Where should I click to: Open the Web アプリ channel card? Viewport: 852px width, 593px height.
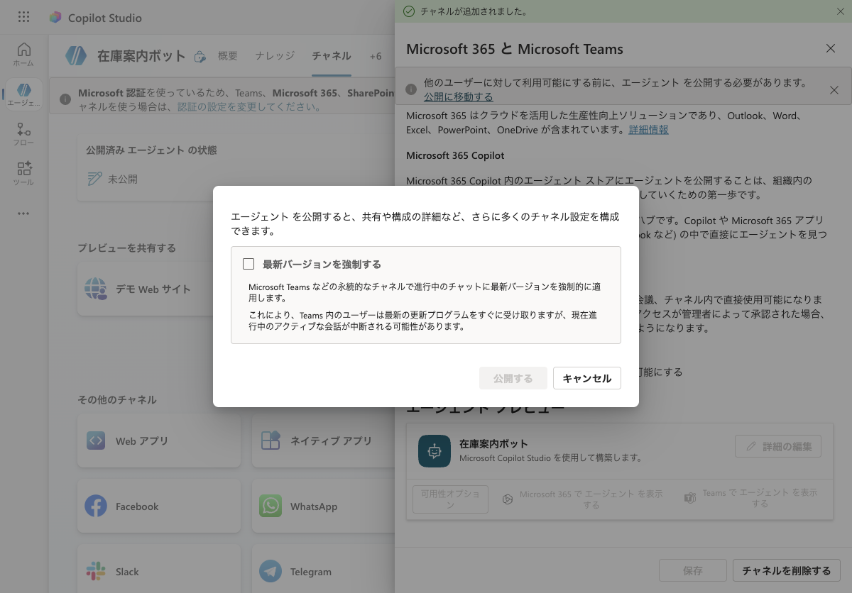159,441
